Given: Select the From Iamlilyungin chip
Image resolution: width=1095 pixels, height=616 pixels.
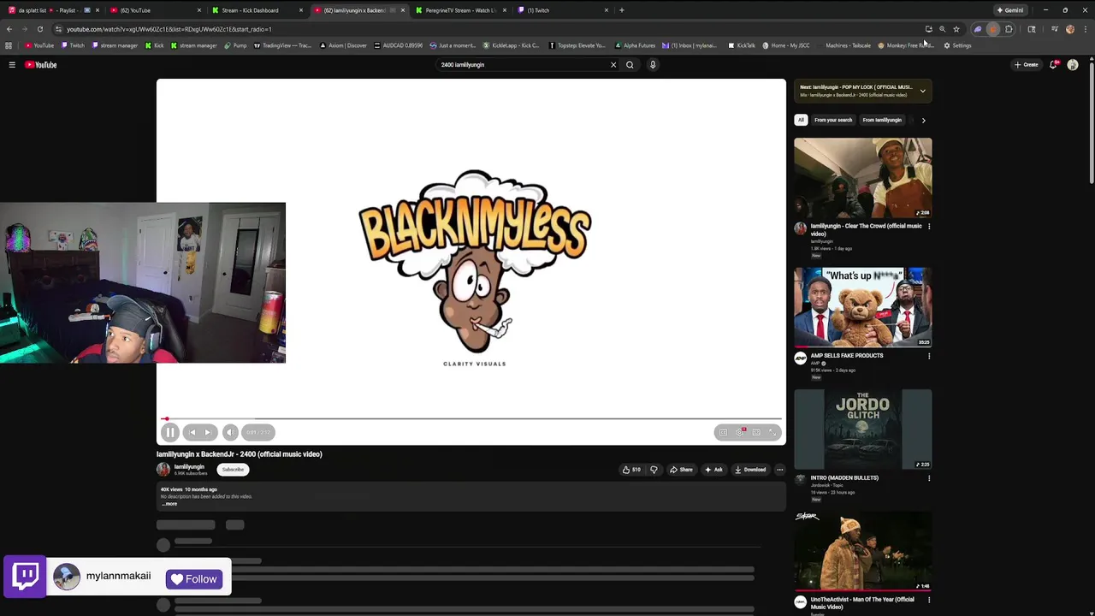Looking at the screenshot, I should tap(882, 120).
